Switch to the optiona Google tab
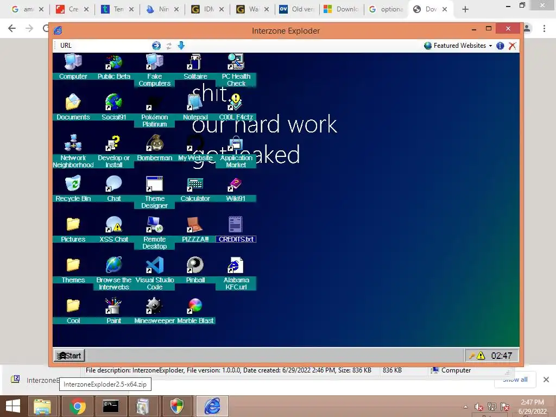 point(387,9)
